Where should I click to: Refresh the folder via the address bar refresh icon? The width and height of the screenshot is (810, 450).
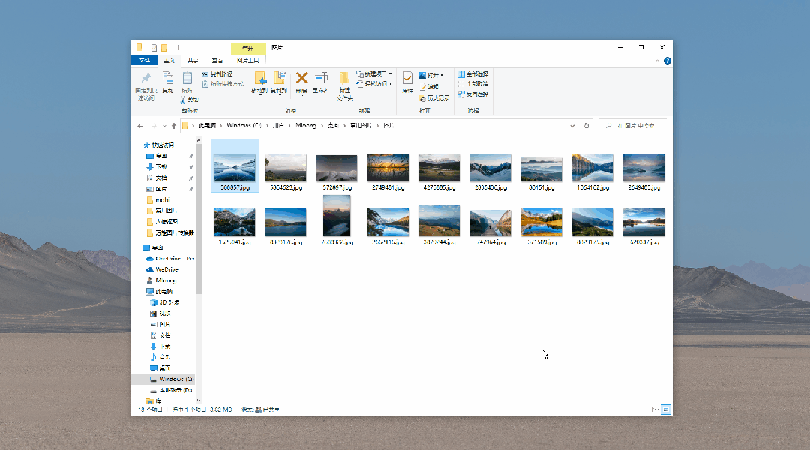click(586, 126)
